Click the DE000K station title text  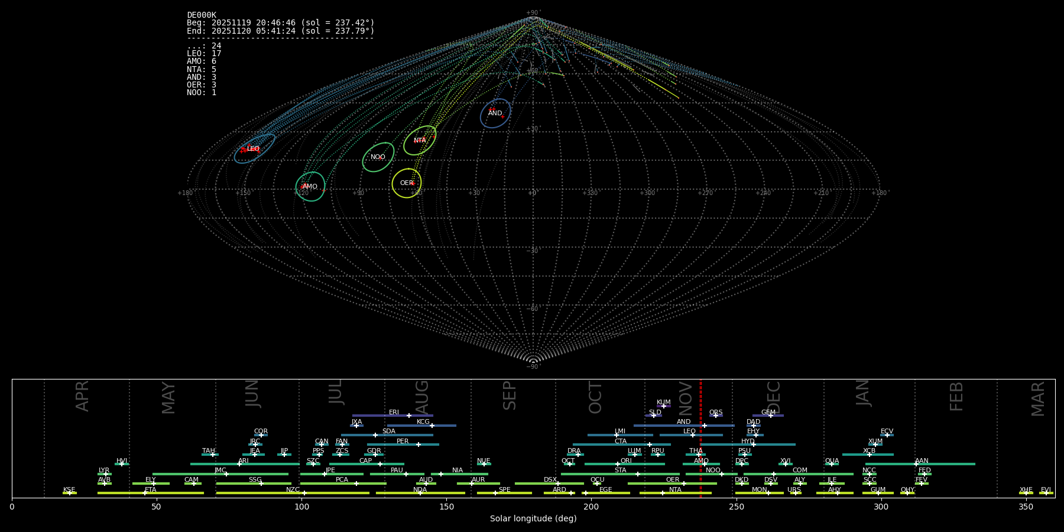click(202, 15)
